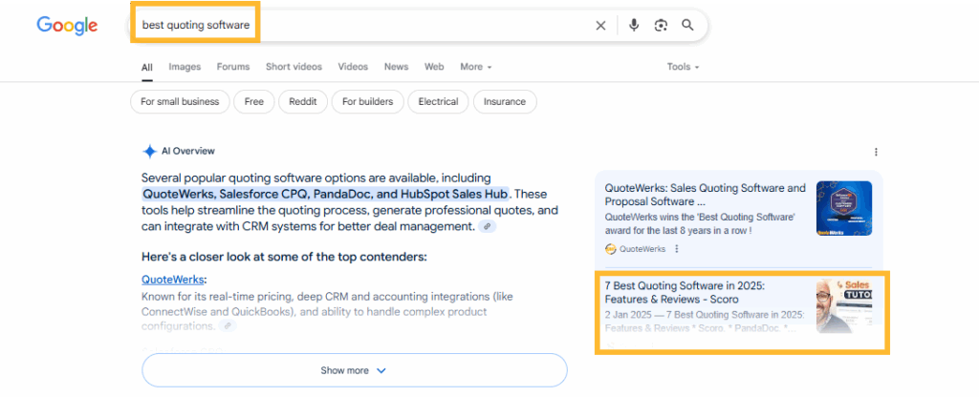This screenshot has height=397, width=979.
Task: Open Google Lens image search icon
Action: click(660, 26)
